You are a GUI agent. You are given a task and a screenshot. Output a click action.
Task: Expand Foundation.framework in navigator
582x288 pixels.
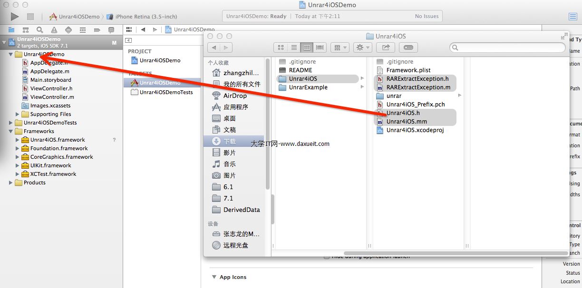[x=18, y=148]
